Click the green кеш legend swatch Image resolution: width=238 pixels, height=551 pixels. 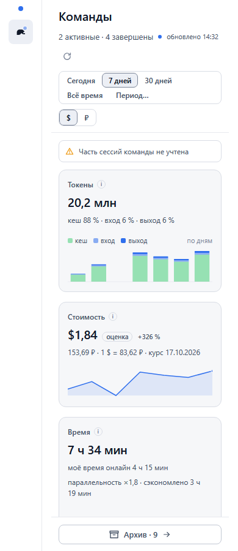click(x=70, y=241)
